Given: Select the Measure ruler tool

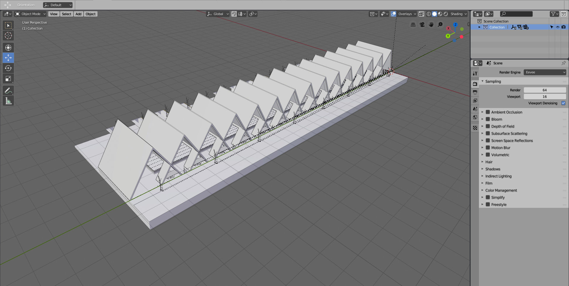Looking at the screenshot, I should pos(8,101).
